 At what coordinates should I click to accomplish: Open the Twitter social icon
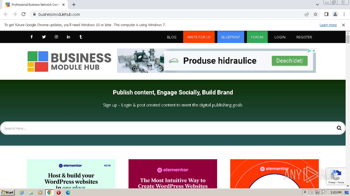pos(44,37)
